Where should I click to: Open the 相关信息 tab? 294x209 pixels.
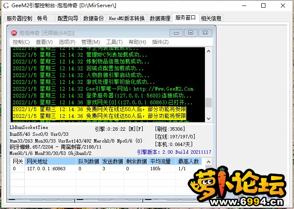(211, 18)
